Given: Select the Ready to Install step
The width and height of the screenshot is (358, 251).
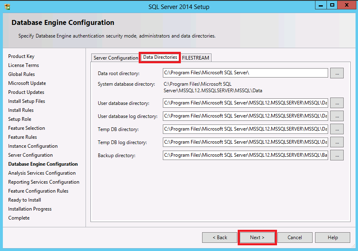Looking at the screenshot, I should tap(25, 200).
